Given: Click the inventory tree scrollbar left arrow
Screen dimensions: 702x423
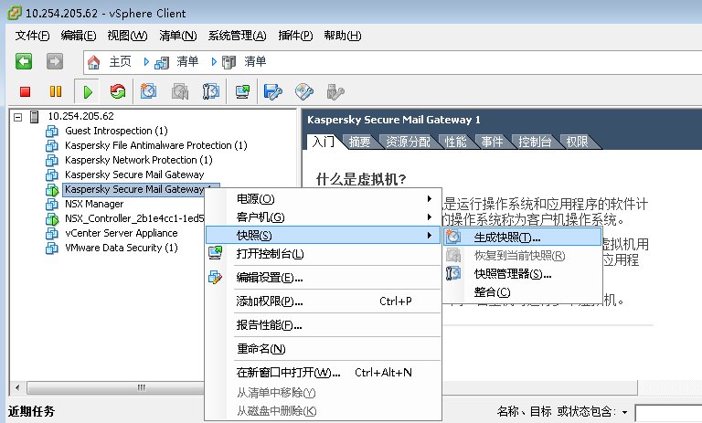Looking at the screenshot, I should pos(17,387).
